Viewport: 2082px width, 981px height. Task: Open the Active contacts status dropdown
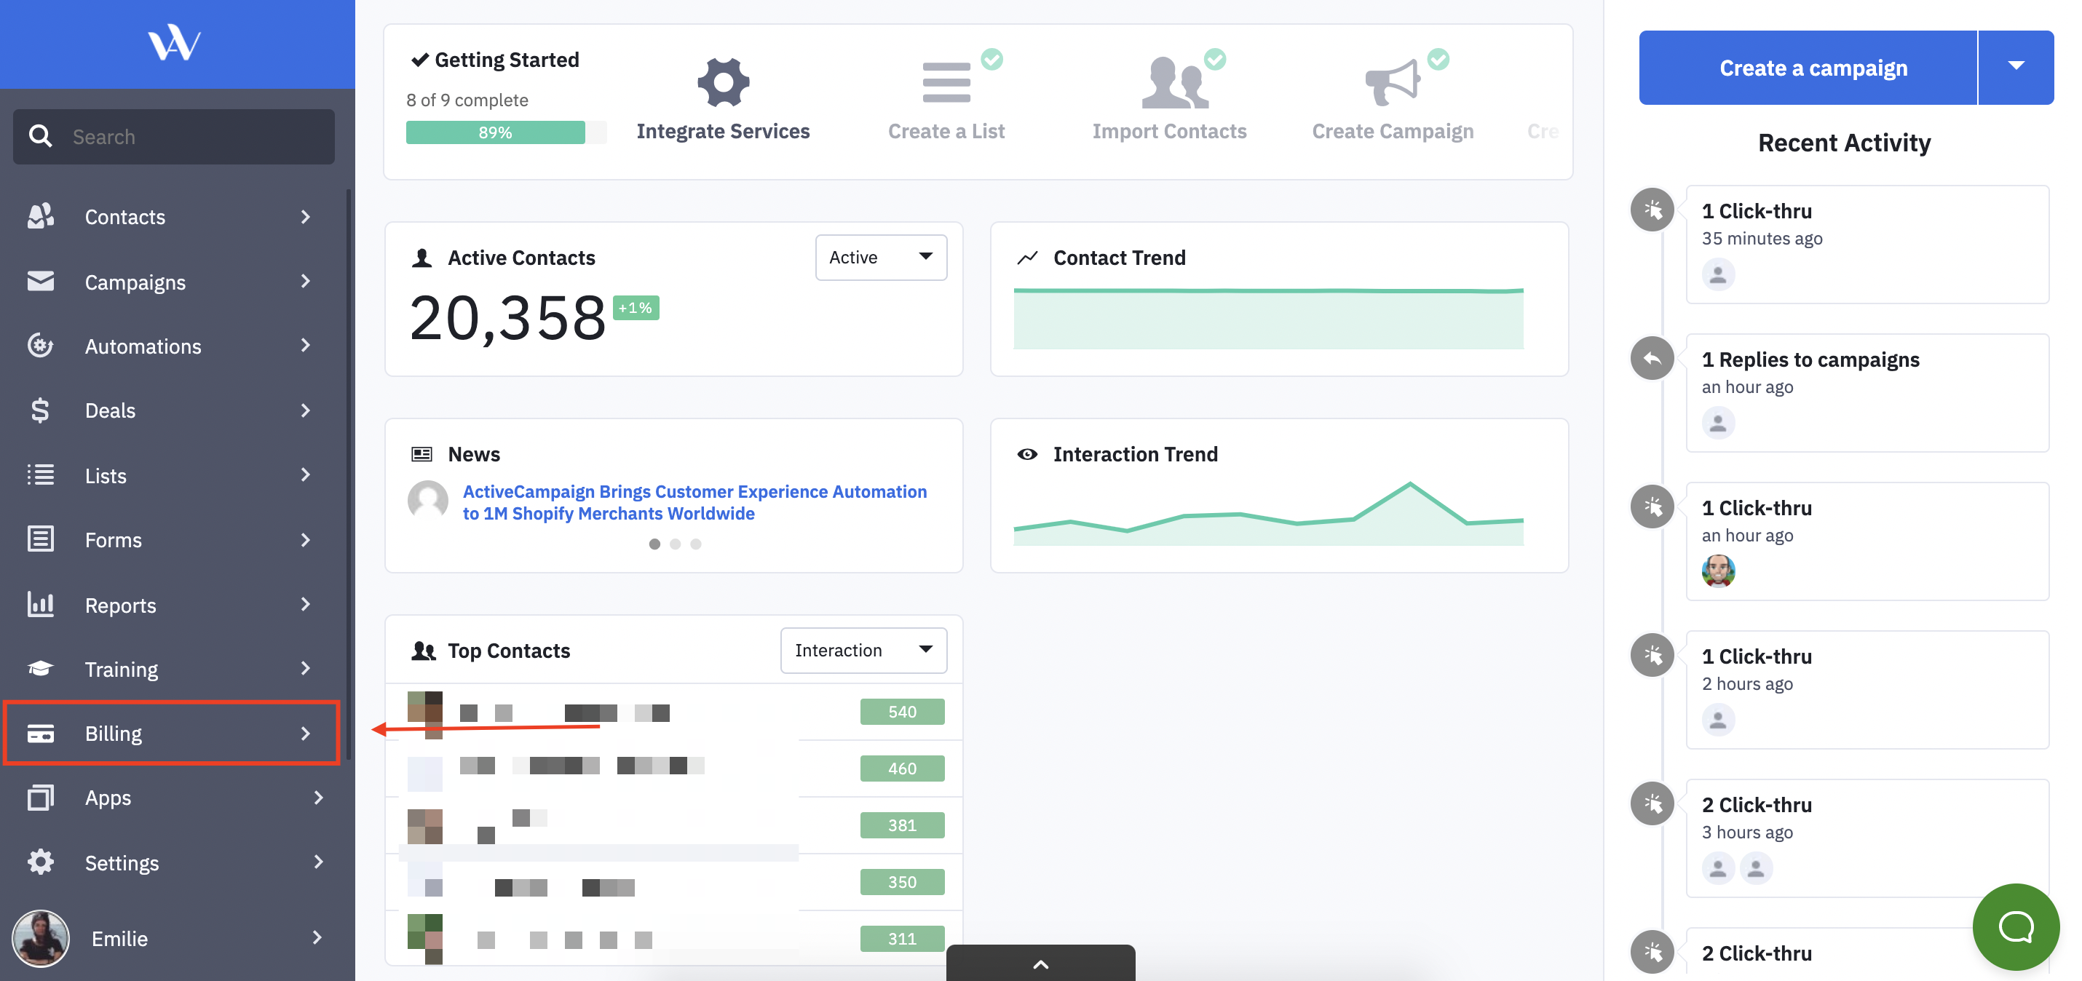880,257
